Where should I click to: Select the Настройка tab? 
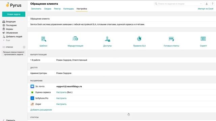point(82,9)
